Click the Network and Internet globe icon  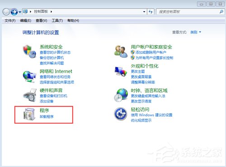tap(29, 77)
